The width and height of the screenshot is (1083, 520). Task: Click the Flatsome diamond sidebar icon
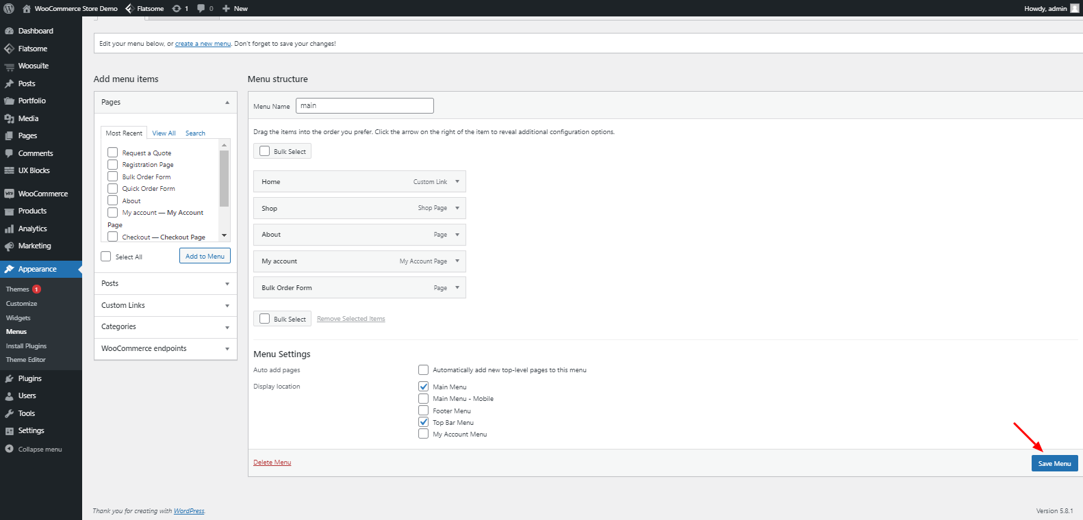[9, 49]
